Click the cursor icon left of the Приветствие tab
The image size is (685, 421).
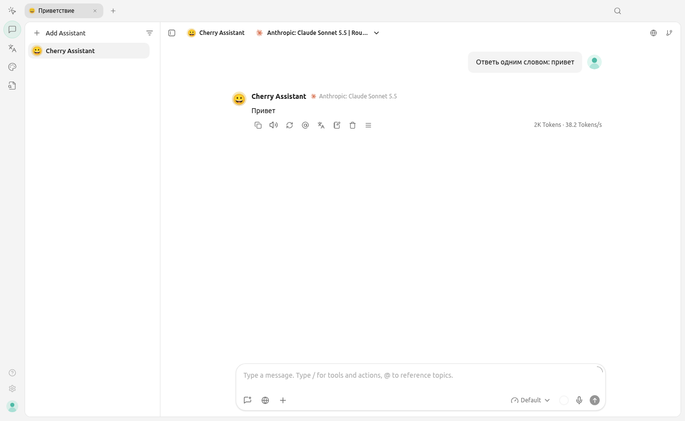tap(12, 11)
